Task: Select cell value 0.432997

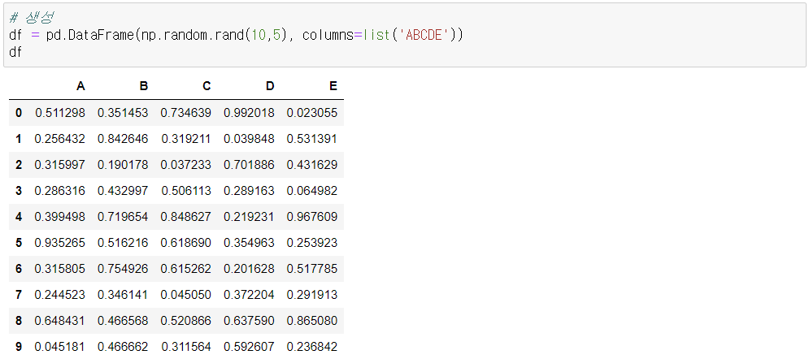Action: pos(123,191)
